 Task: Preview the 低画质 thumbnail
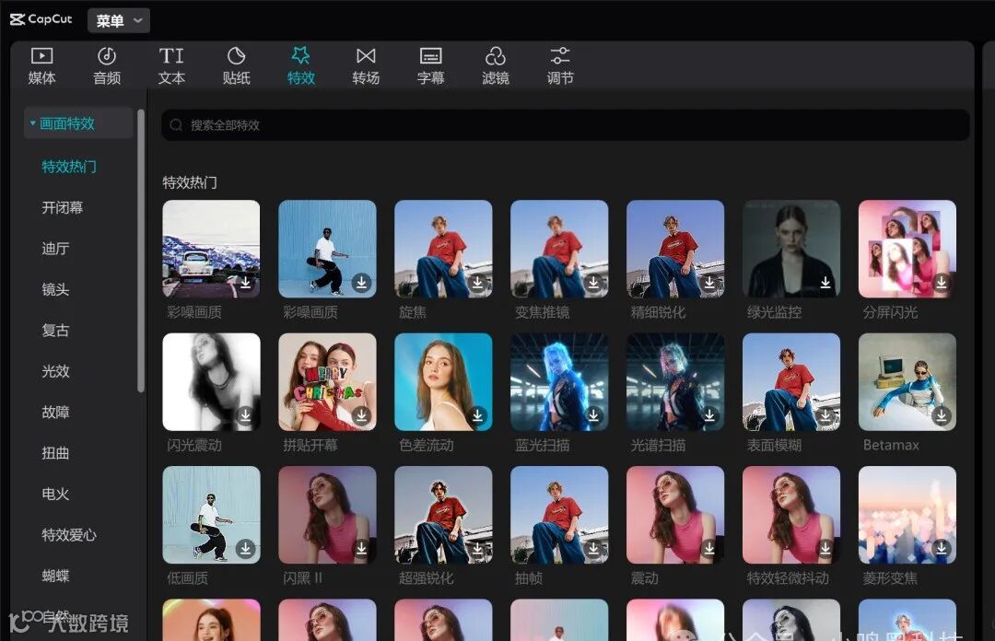[211, 516]
